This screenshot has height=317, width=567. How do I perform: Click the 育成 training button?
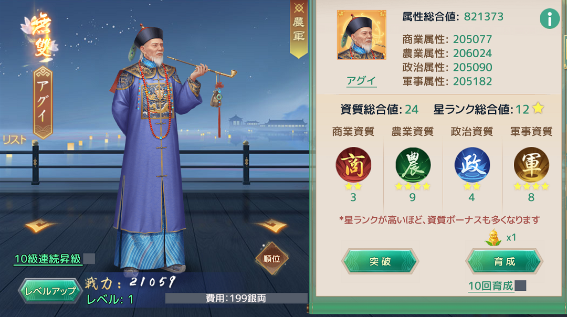(x=505, y=261)
